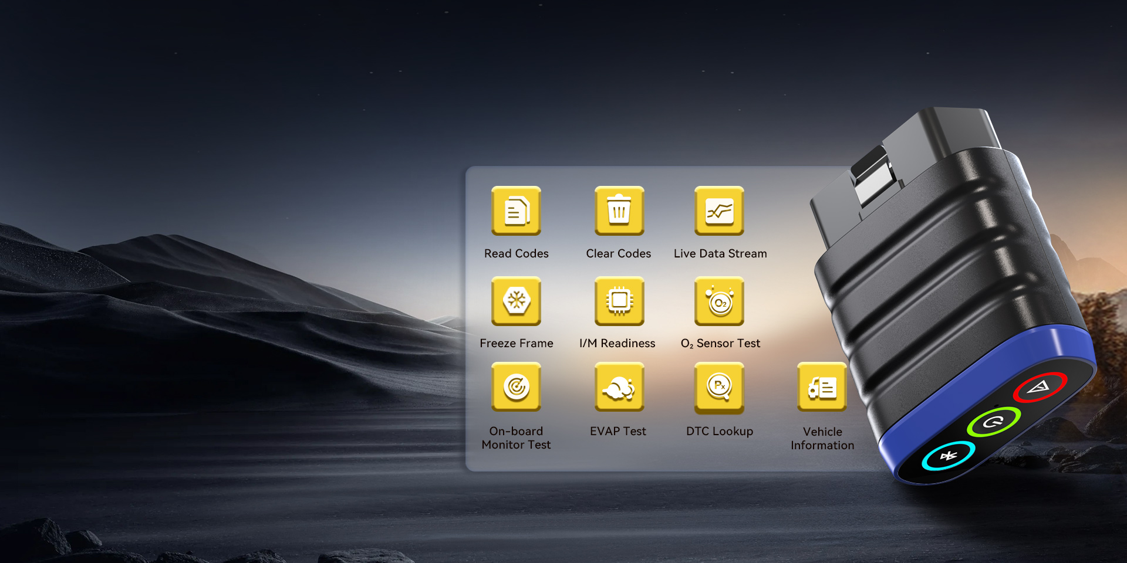
Task: Click the 'DTC Lookup' text label
Action: tap(719, 431)
